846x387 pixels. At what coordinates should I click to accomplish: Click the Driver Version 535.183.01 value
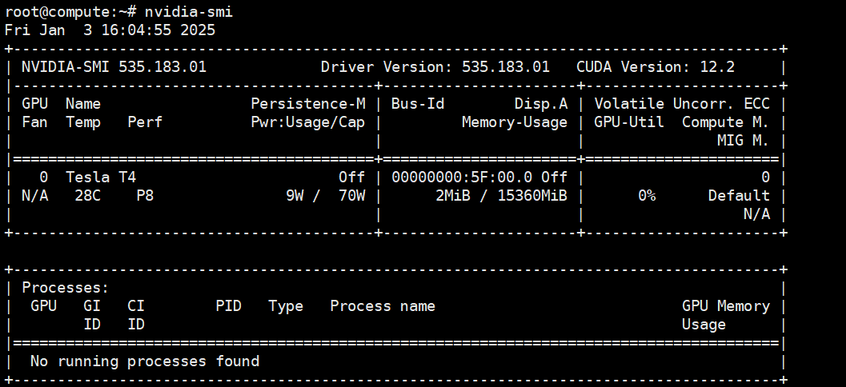[x=505, y=67]
